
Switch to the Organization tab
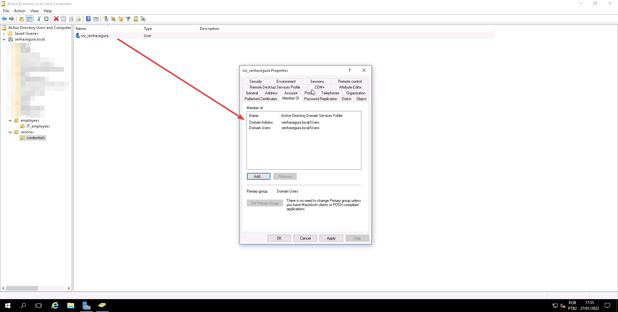pyautogui.click(x=356, y=93)
